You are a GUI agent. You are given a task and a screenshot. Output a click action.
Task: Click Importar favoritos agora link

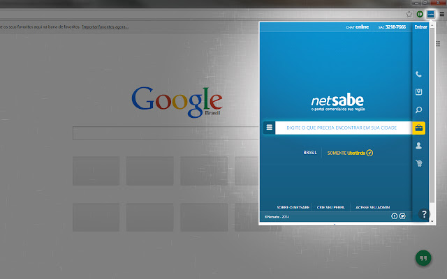point(105,27)
